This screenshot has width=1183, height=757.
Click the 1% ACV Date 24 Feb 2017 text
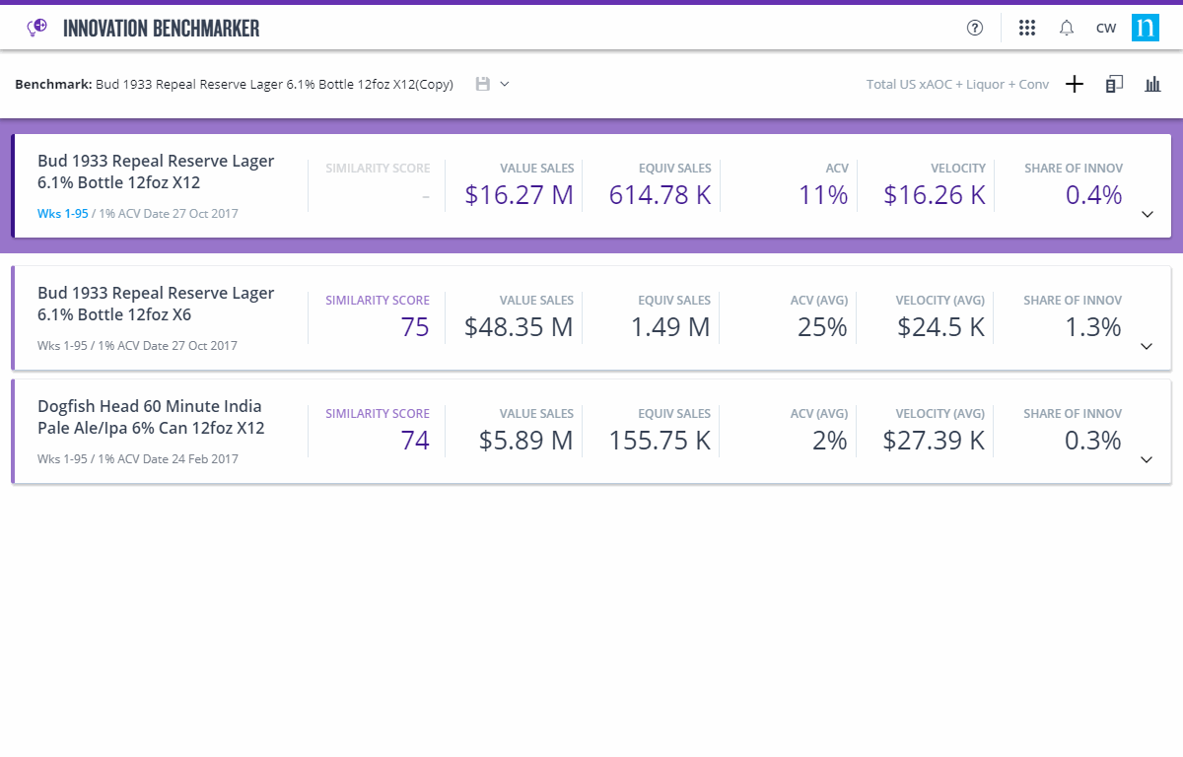coord(169,459)
